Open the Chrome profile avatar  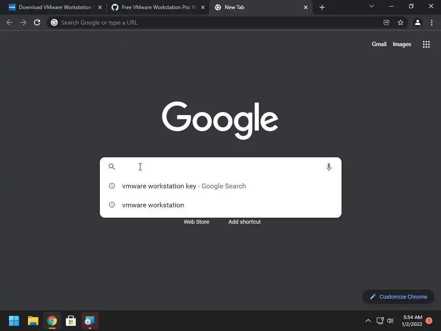click(418, 22)
